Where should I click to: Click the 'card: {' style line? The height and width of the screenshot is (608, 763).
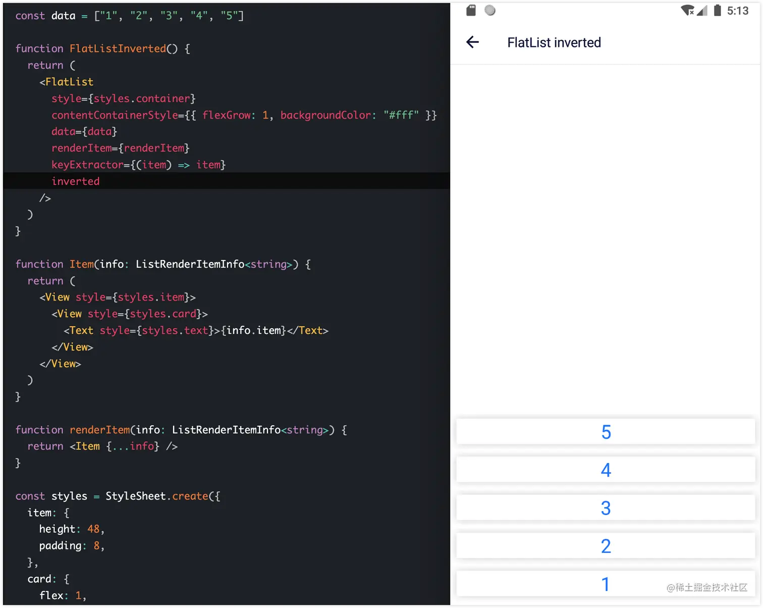point(48,579)
